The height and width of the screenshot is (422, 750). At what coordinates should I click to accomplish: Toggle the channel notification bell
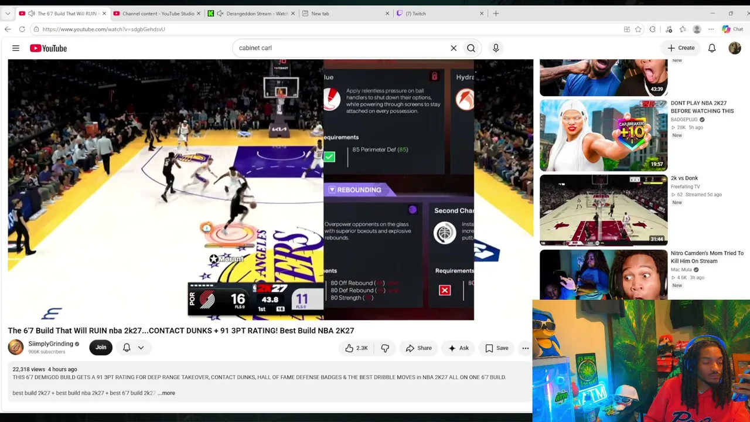(x=127, y=348)
